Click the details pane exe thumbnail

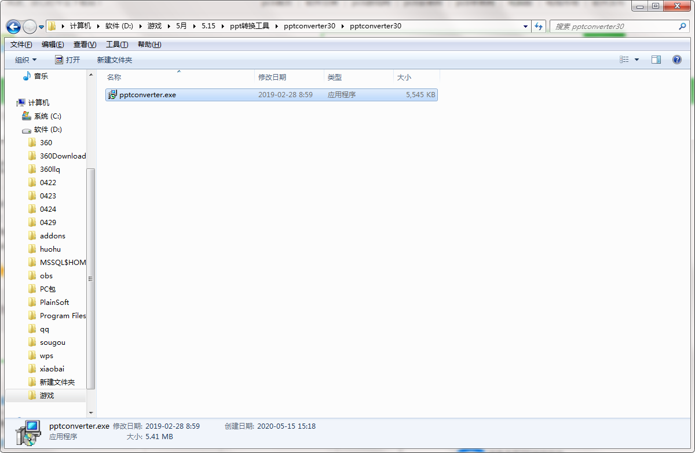pos(27,432)
